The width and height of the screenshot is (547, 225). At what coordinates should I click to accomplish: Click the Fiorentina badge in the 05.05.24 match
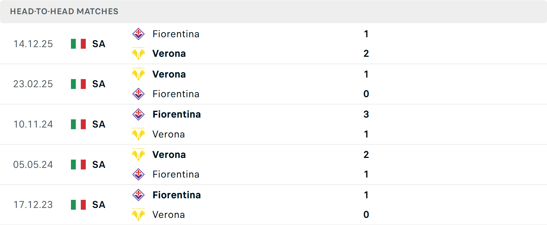(138, 174)
